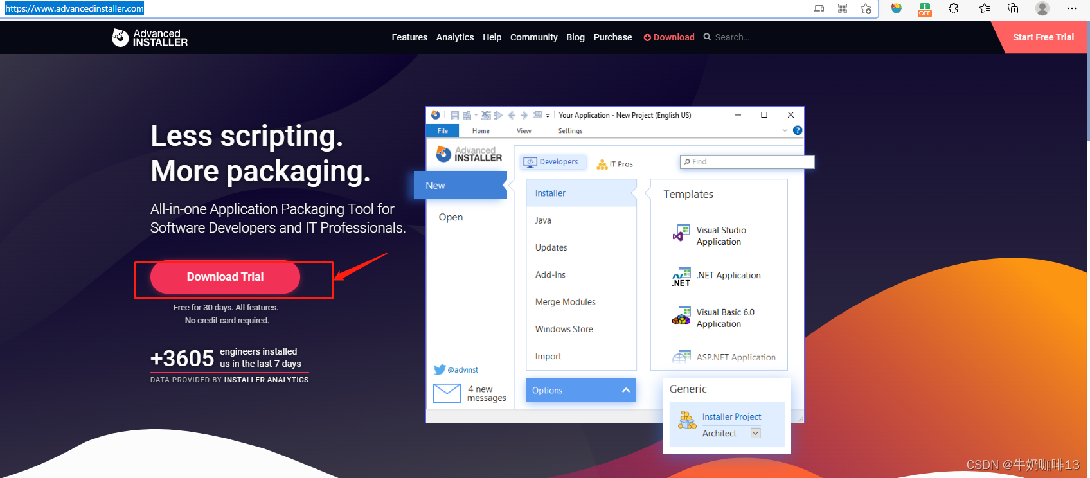Open browser extensions puzzle icon
The height and width of the screenshot is (478, 1090).
tap(953, 8)
